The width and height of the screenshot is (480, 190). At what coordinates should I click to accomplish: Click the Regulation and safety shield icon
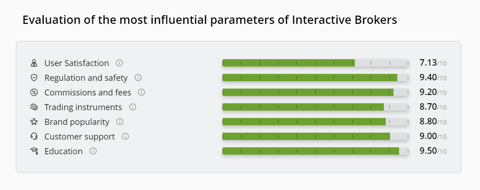click(x=34, y=78)
